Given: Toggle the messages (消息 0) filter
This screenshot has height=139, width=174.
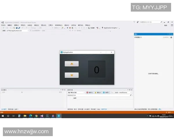Looking at the screenshot, I should click(106, 92).
